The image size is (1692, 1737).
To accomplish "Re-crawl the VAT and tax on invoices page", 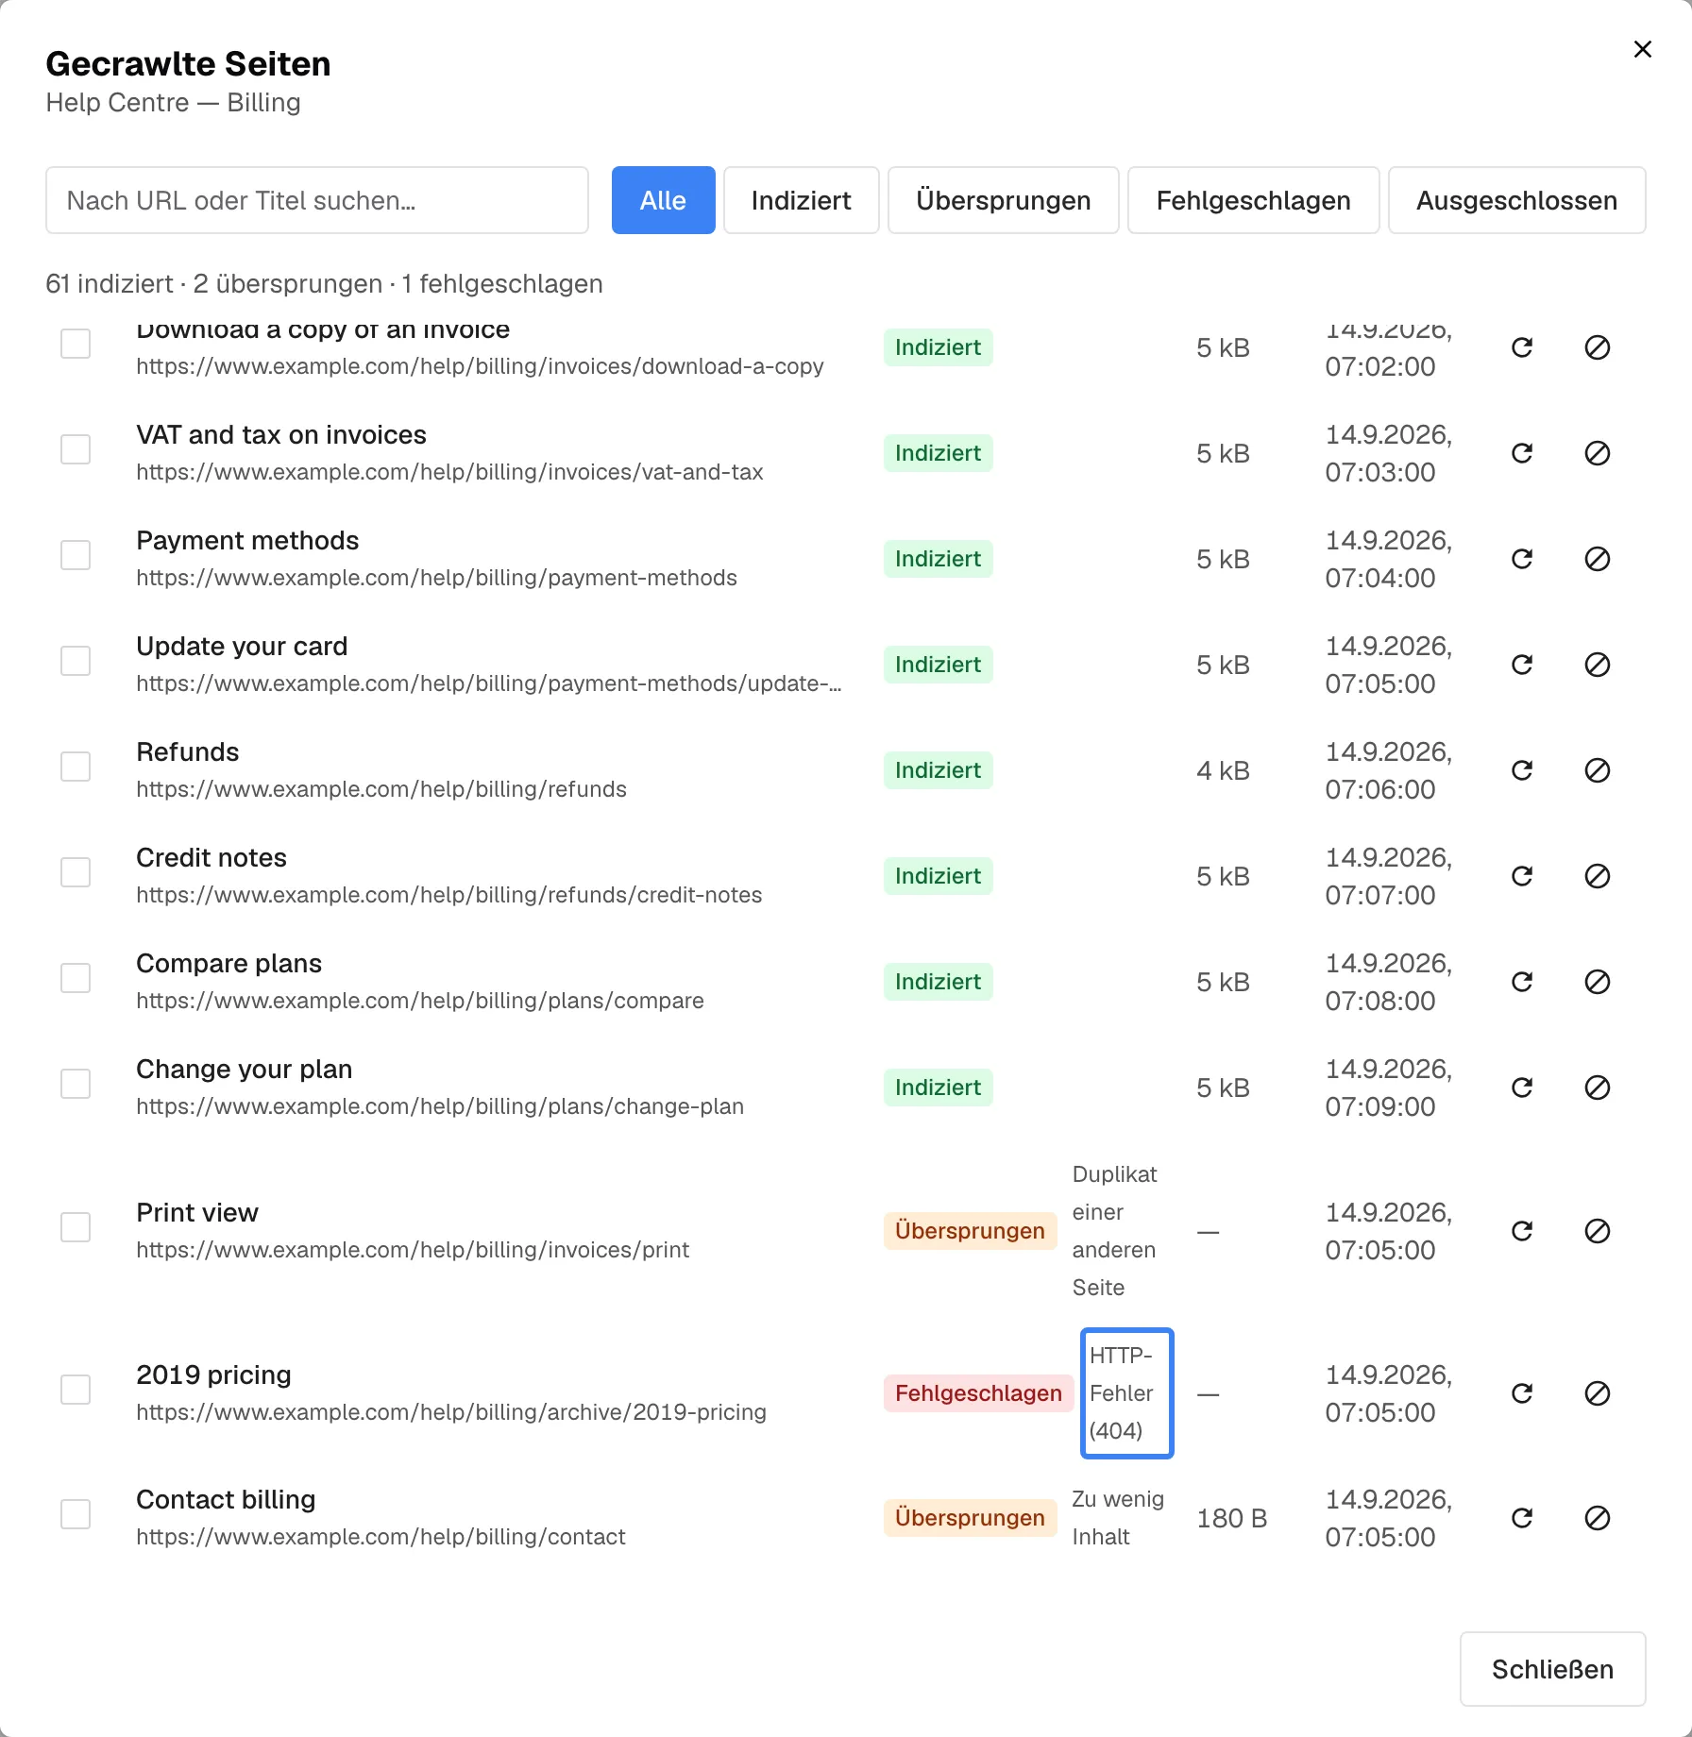I will 1521,453.
